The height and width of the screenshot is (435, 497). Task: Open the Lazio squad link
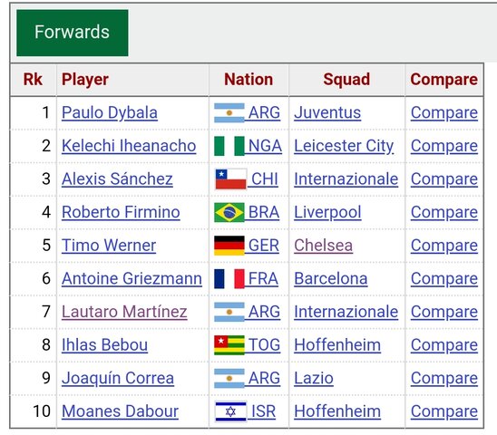(314, 378)
